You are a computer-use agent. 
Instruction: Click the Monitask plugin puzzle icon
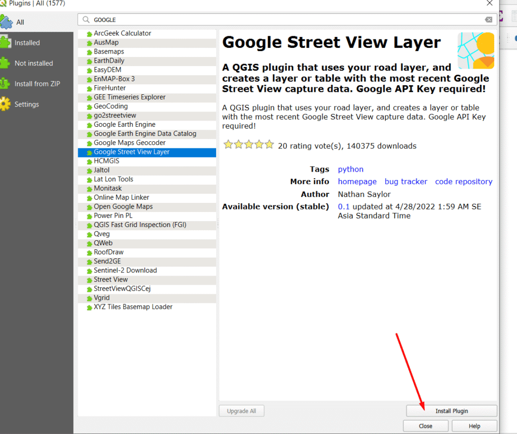click(x=89, y=189)
